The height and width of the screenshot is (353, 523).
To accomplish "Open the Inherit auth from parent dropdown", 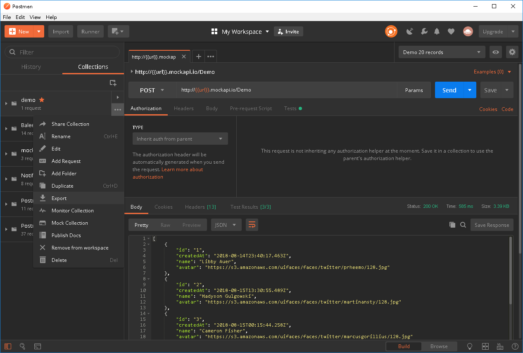I will coord(180,139).
